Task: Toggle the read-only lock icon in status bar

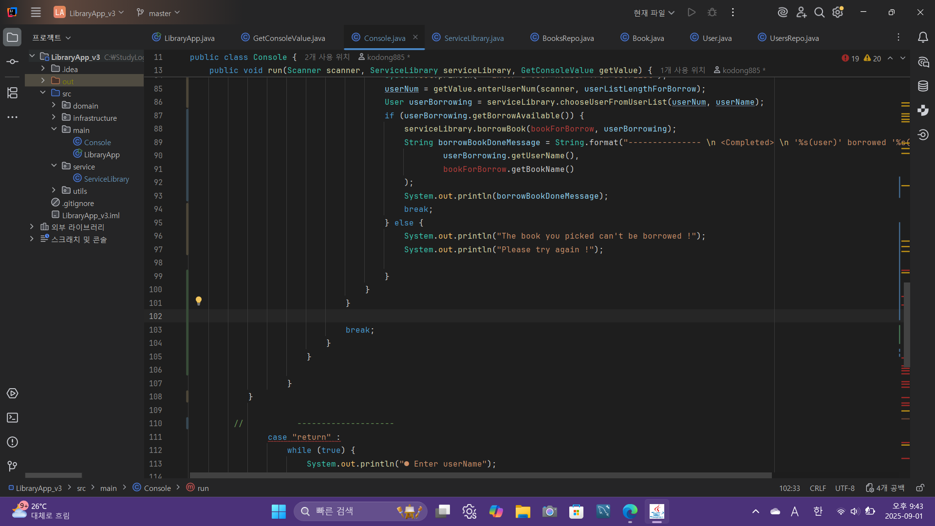Action: (x=920, y=488)
